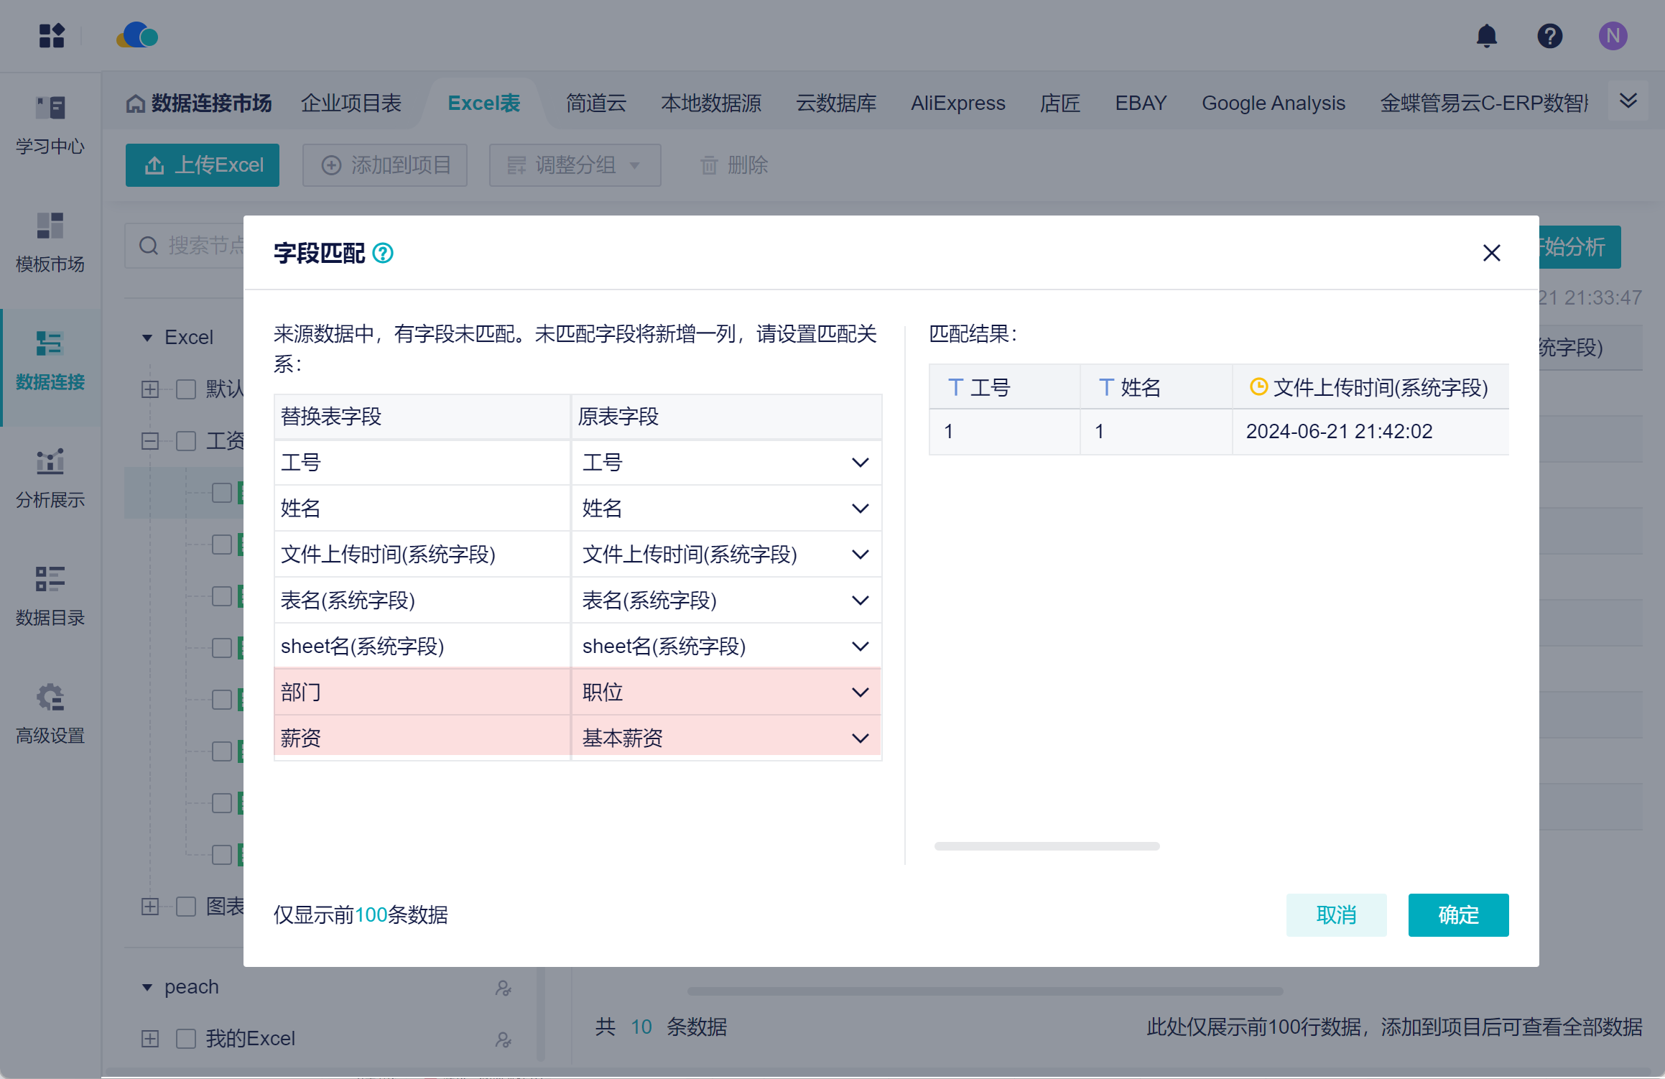
Task: Switch to the 简道云 tab
Action: (x=595, y=103)
